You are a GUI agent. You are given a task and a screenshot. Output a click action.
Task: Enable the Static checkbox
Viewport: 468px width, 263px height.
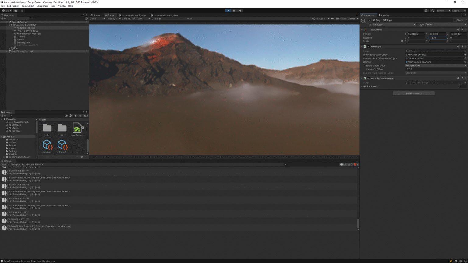(455, 20)
